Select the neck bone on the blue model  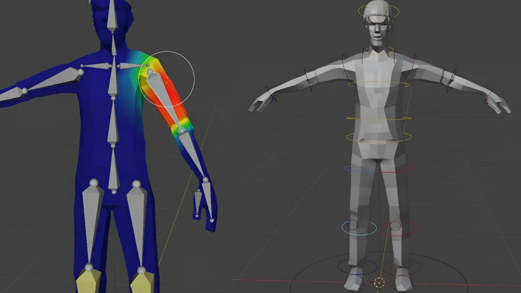(114, 43)
